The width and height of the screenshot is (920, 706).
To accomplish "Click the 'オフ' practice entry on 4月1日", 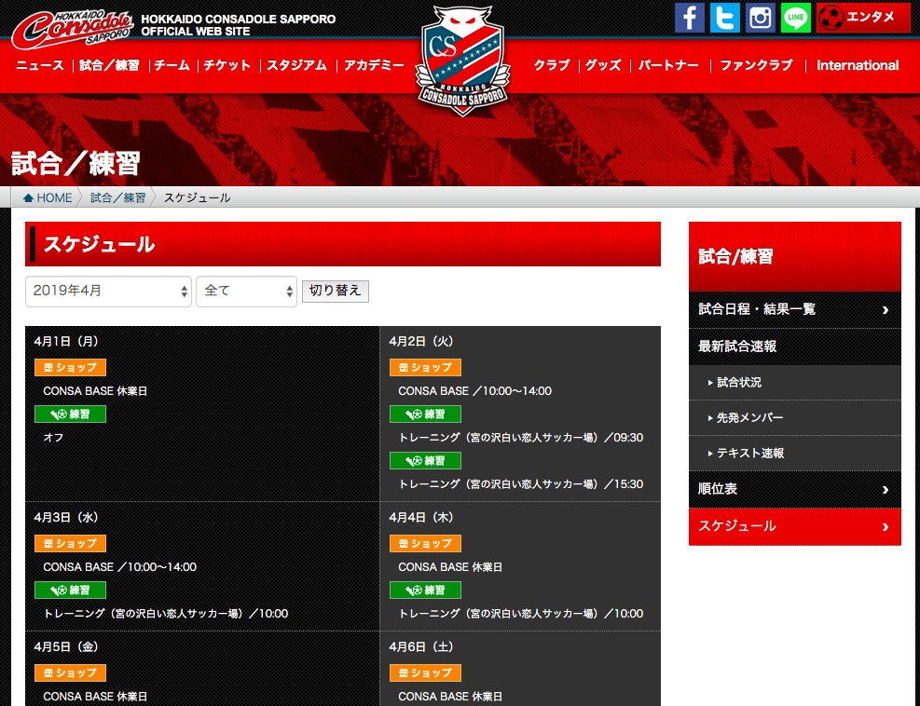I will point(53,438).
